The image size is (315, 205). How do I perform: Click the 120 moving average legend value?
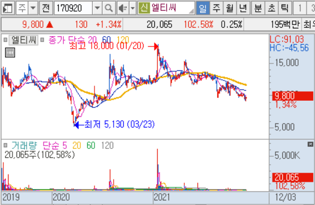[x=123, y=40]
